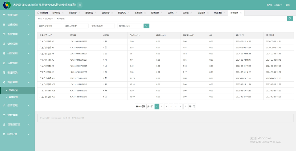
Task: Close the active 留样记录 tab
Action: 241,13
